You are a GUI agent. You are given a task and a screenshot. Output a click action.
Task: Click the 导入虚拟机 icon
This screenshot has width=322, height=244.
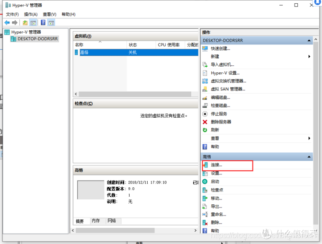tap(205, 65)
